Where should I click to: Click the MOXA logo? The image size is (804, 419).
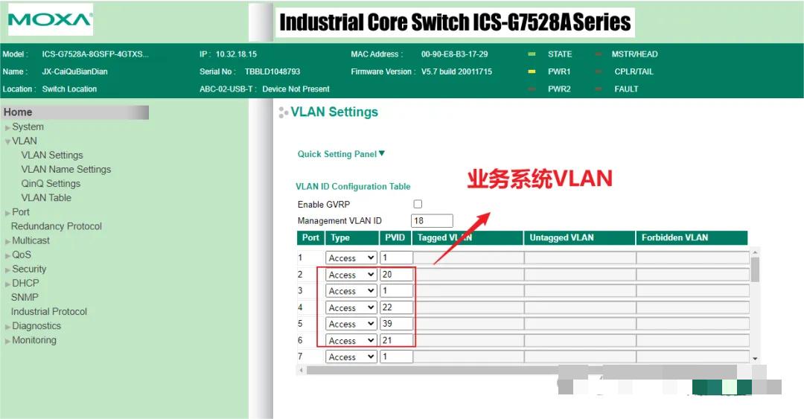coord(51,20)
